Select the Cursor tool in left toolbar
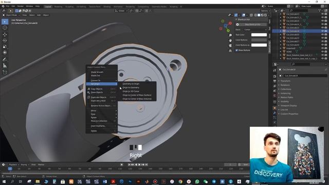 5,28
